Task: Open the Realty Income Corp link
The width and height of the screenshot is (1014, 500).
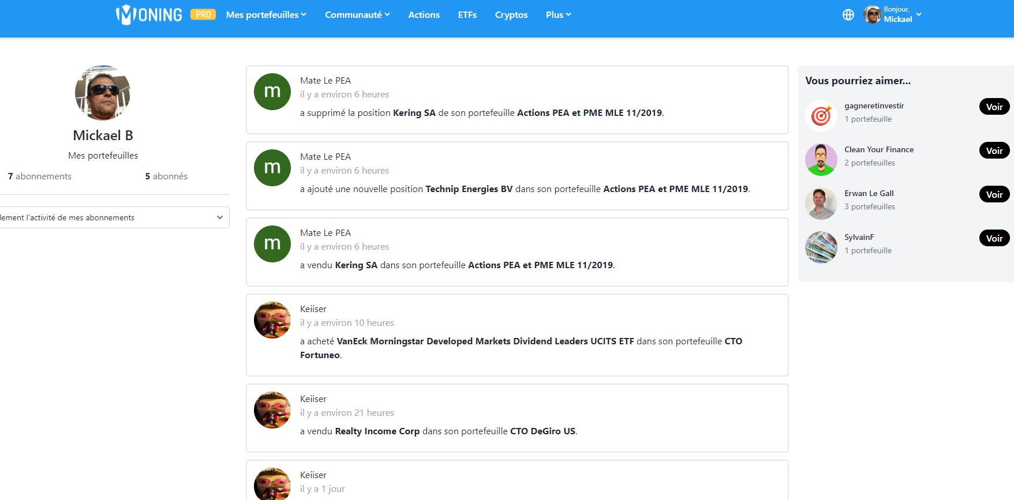Action: 377,431
